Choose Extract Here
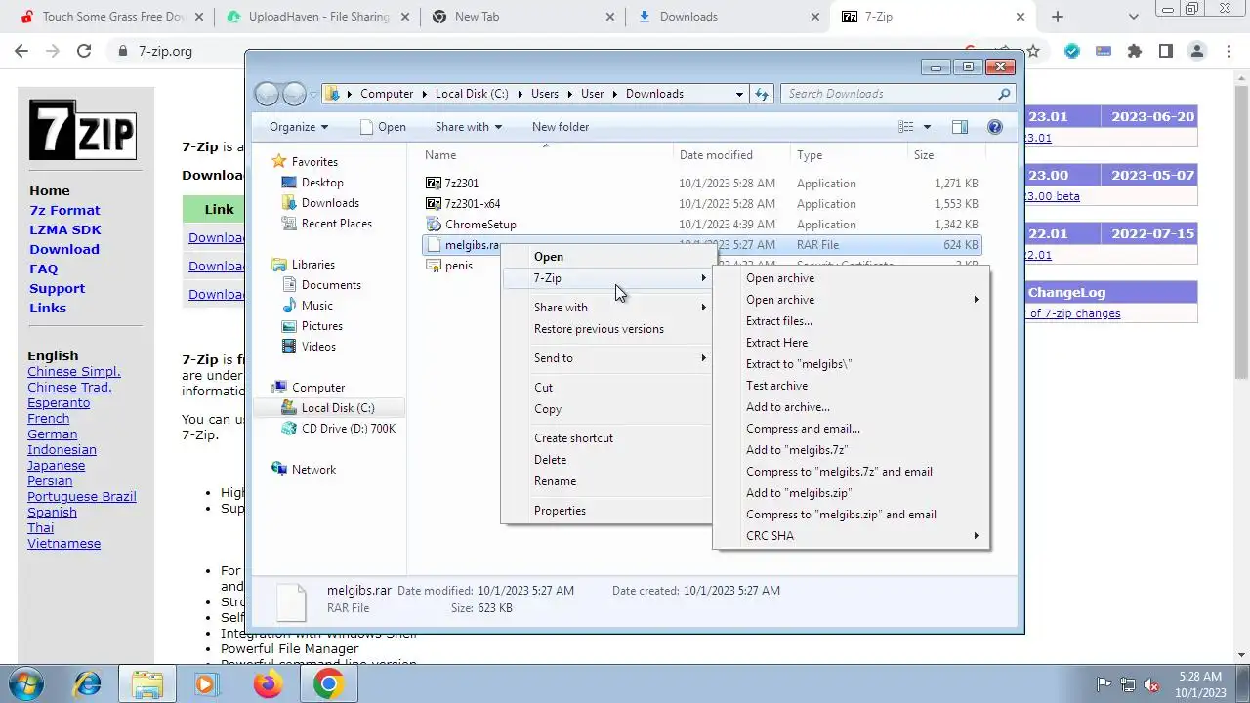 coord(776,343)
